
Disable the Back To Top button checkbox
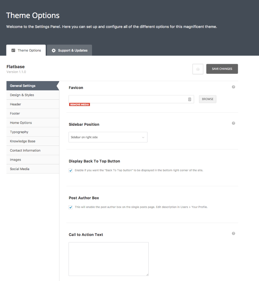pyautogui.click(x=71, y=170)
